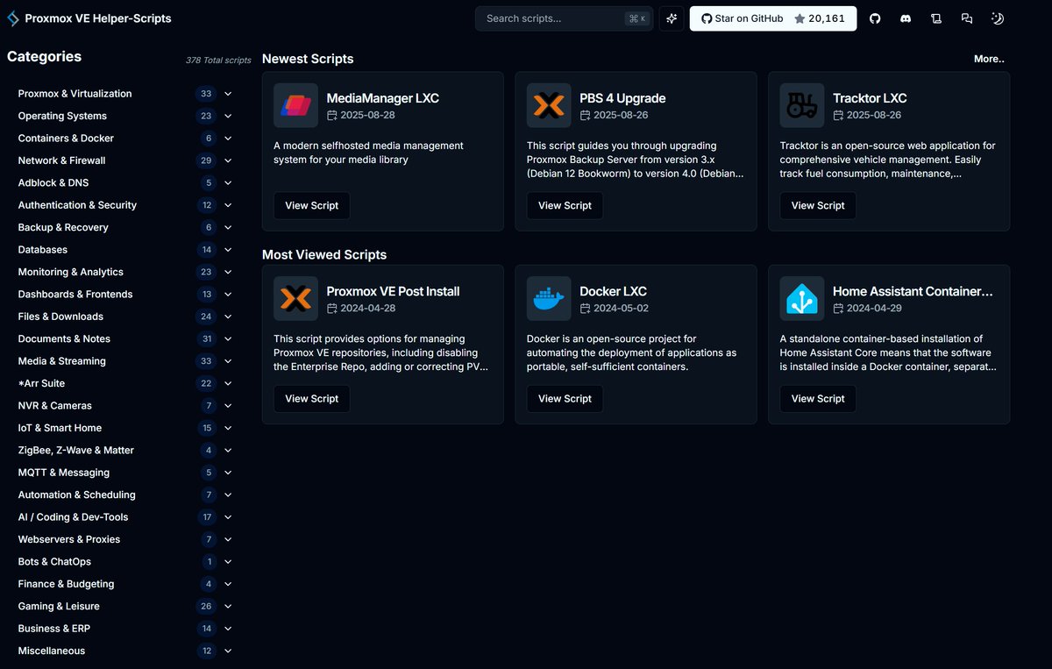This screenshot has width=1052, height=669.
Task: Click the Proxmox VE Helper-Scripts logo icon
Action: 13,18
